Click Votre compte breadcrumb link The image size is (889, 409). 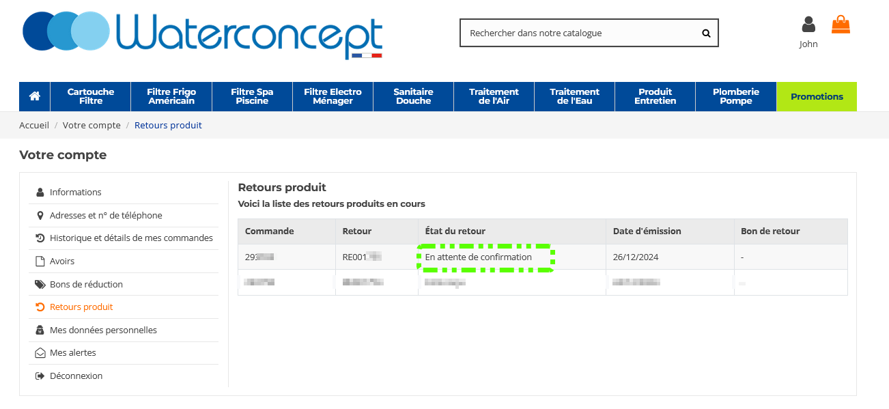click(91, 126)
